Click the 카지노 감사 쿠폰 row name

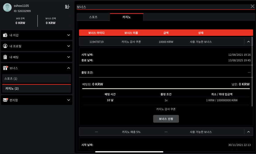[x=131, y=42]
